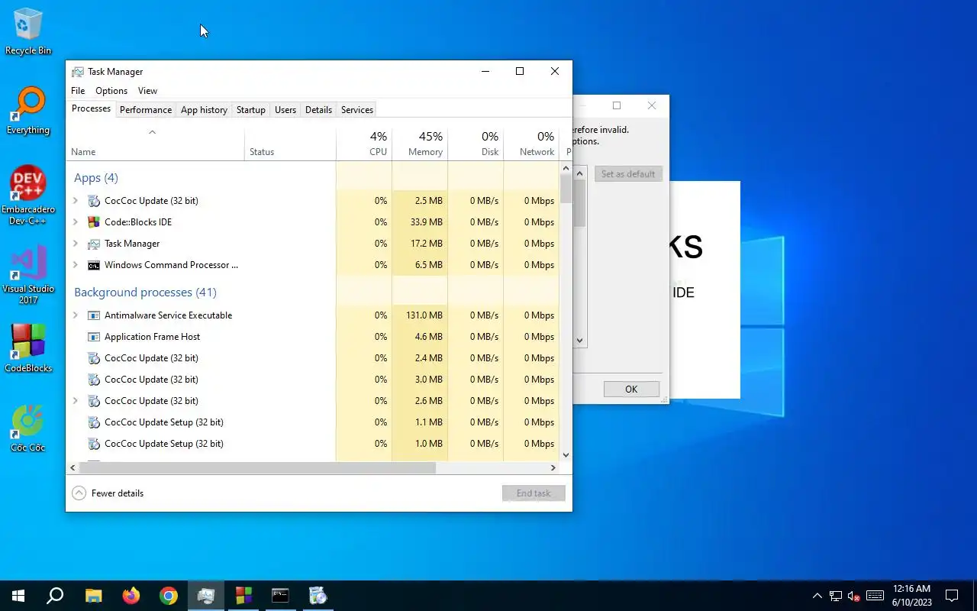Expand Antimalware Service Executable group
The width and height of the screenshot is (977, 611).
tap(76, 315)
